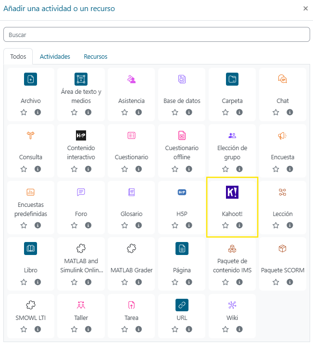313x344 pixels.
Task: Star the Carpeta resource
Action: 225,113
